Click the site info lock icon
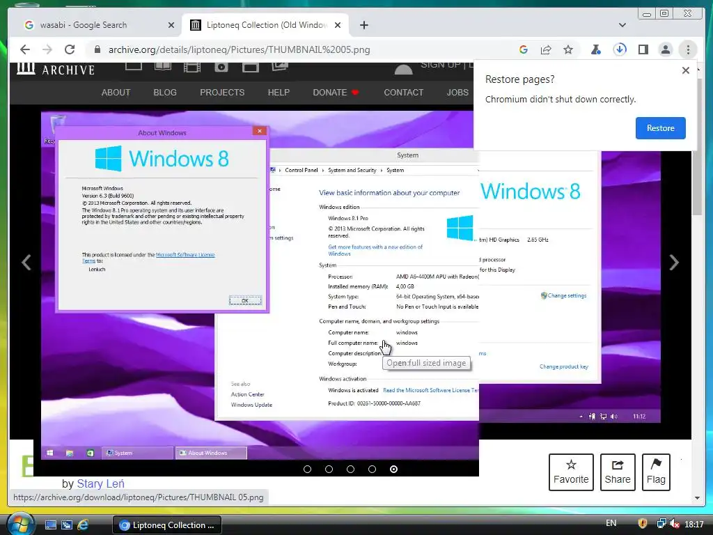The width and height of the screenshot is (713, 535). (97, 49)
